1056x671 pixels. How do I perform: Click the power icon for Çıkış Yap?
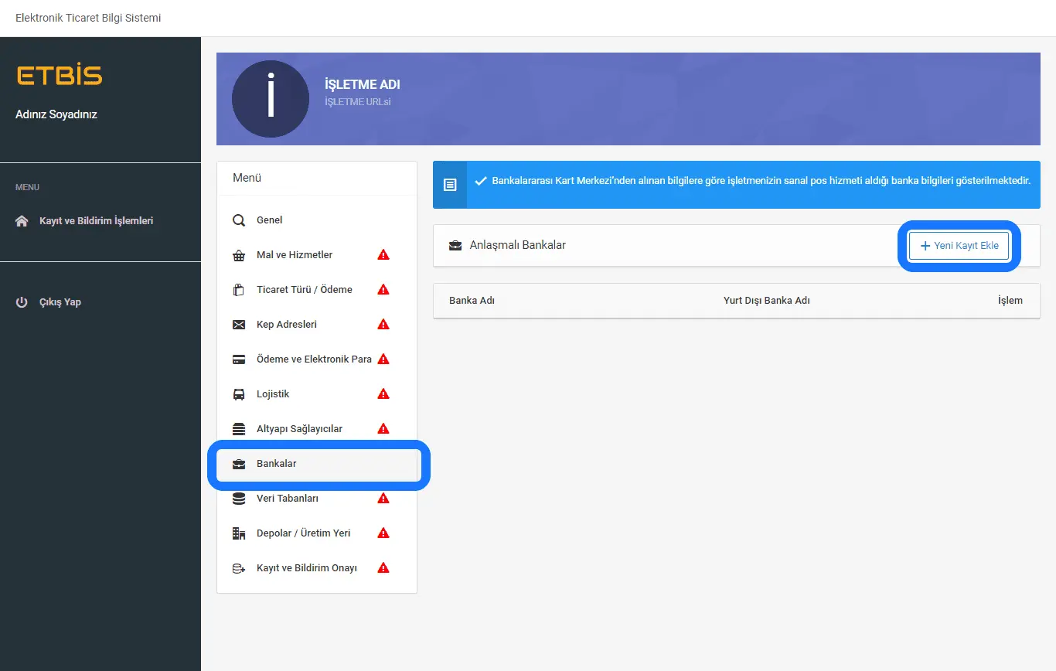click(22, 302)
